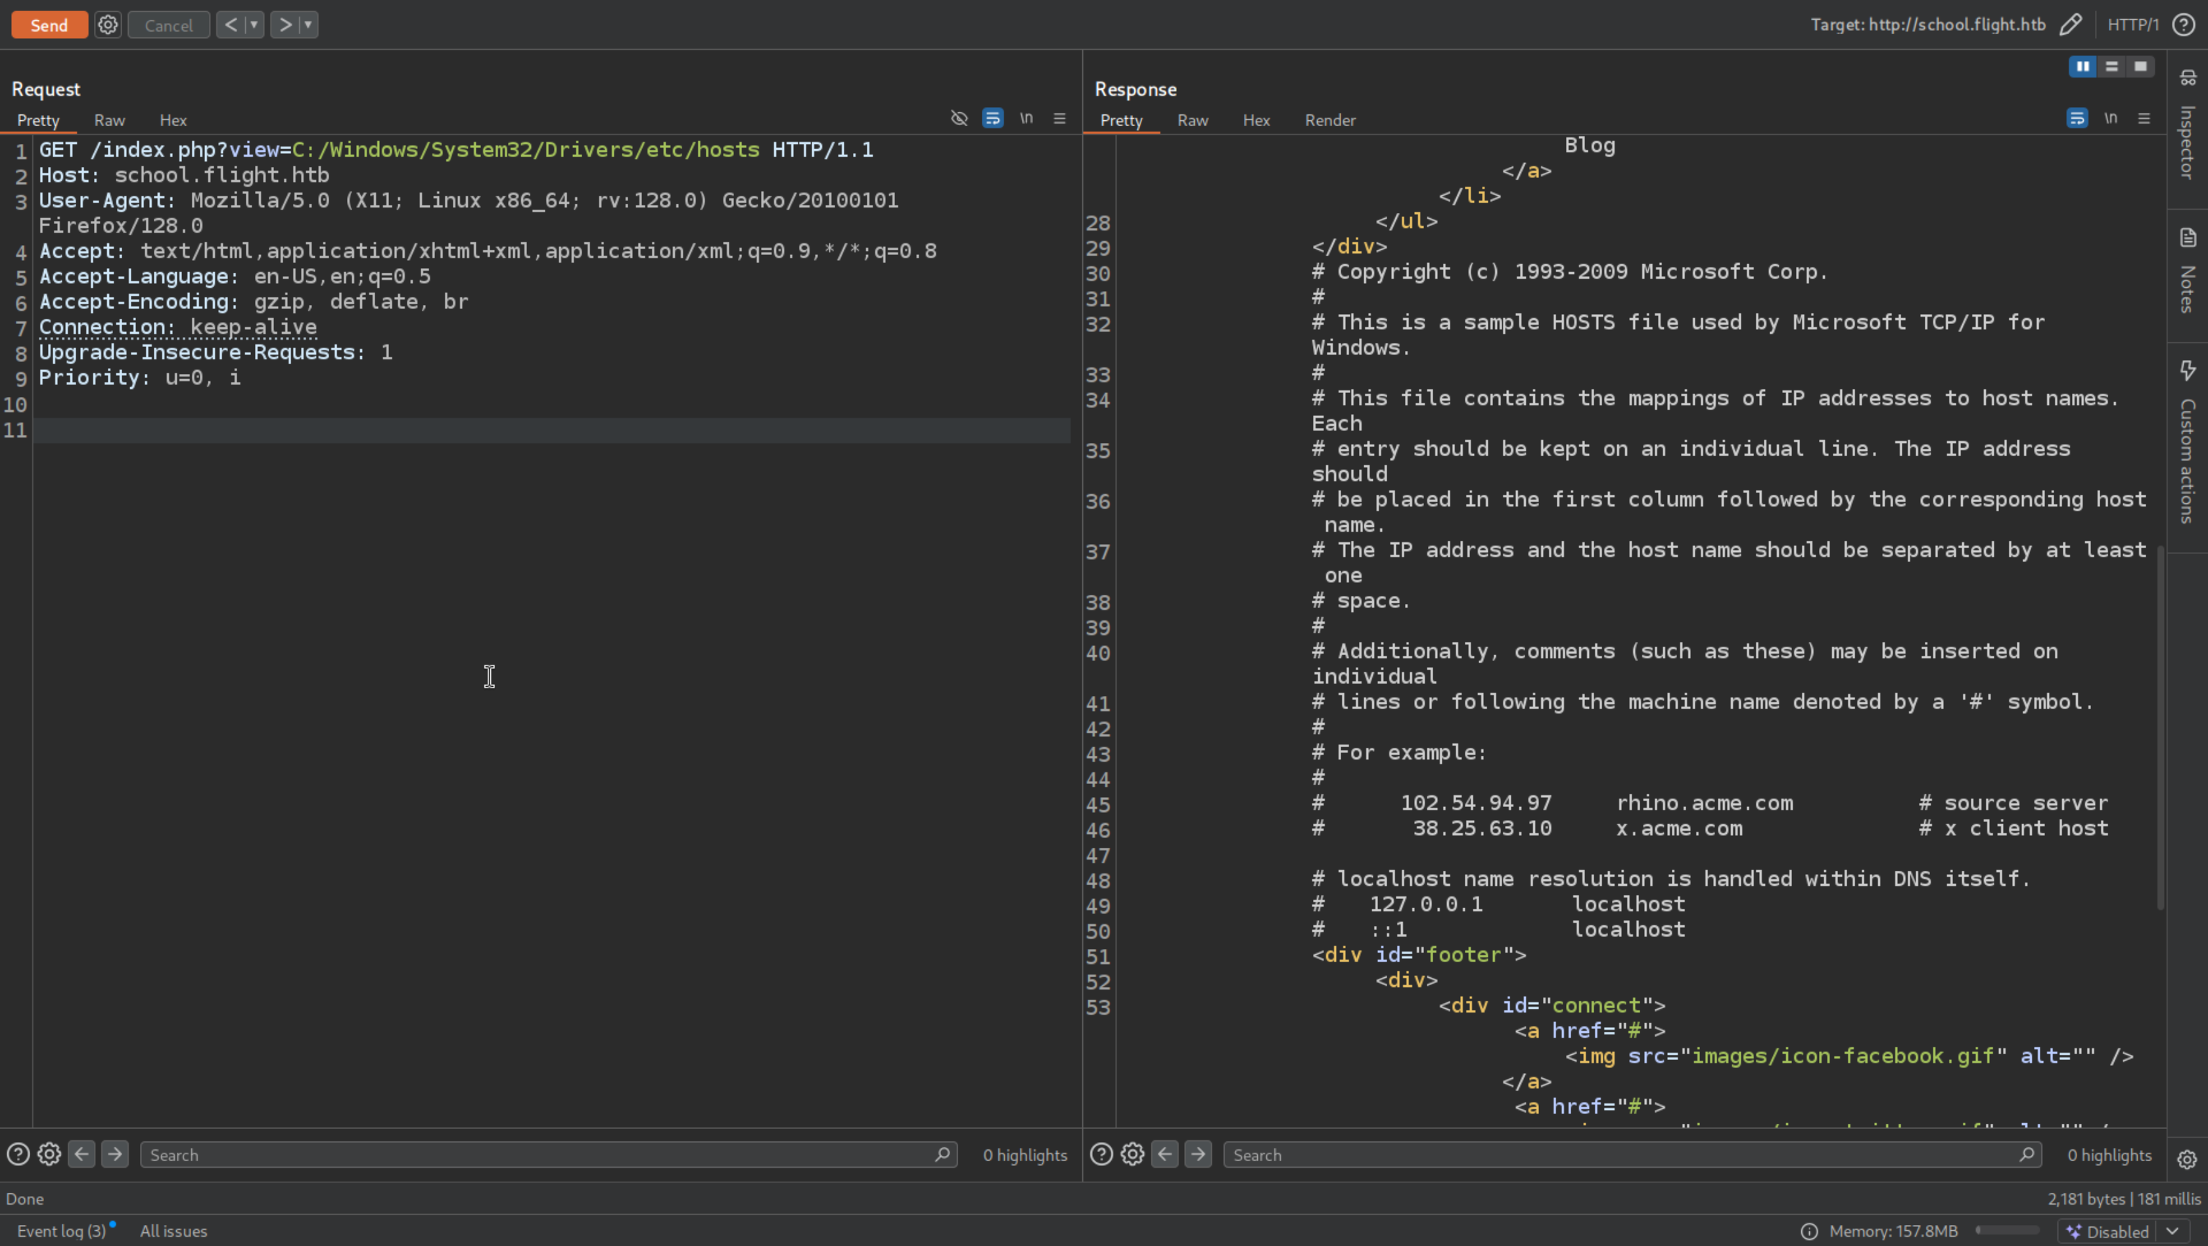
Task: Open the help icon next to HTTP/1
Action: click(x=2183, y=25)
